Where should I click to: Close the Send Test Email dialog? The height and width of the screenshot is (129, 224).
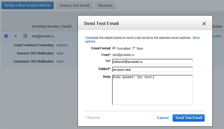coord(204,24)
